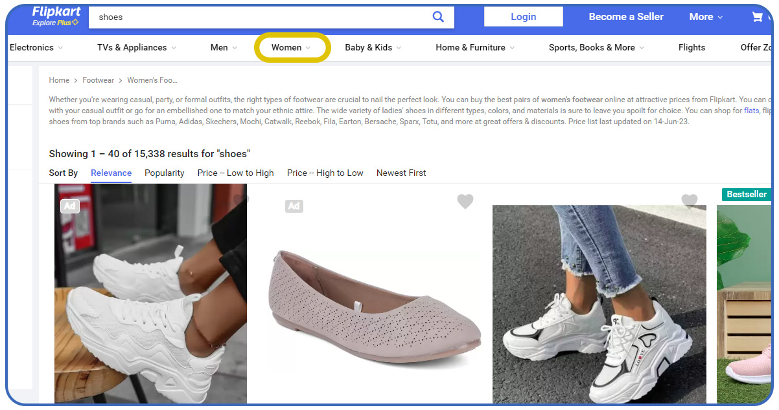Expand Baby & Kids category

click(x=373, y=47)
